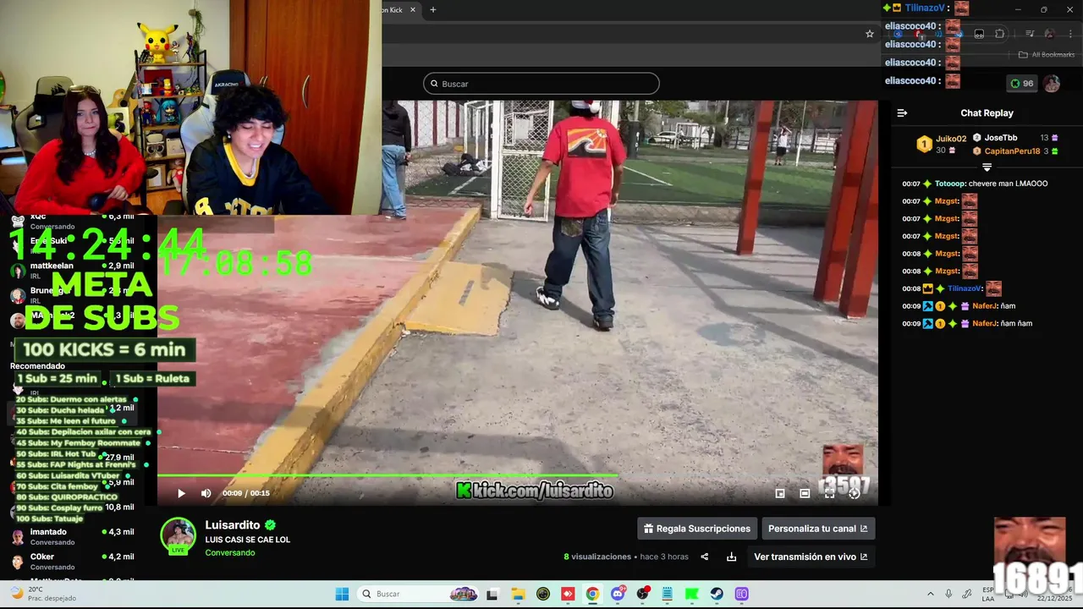
Task: Open Luisardito channel avatar
Action: (x=178, y=535)
